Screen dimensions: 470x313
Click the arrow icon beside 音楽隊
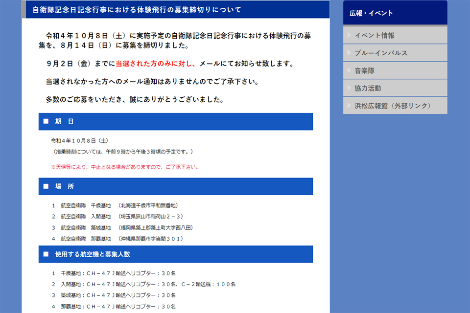(x=349, y=70)
